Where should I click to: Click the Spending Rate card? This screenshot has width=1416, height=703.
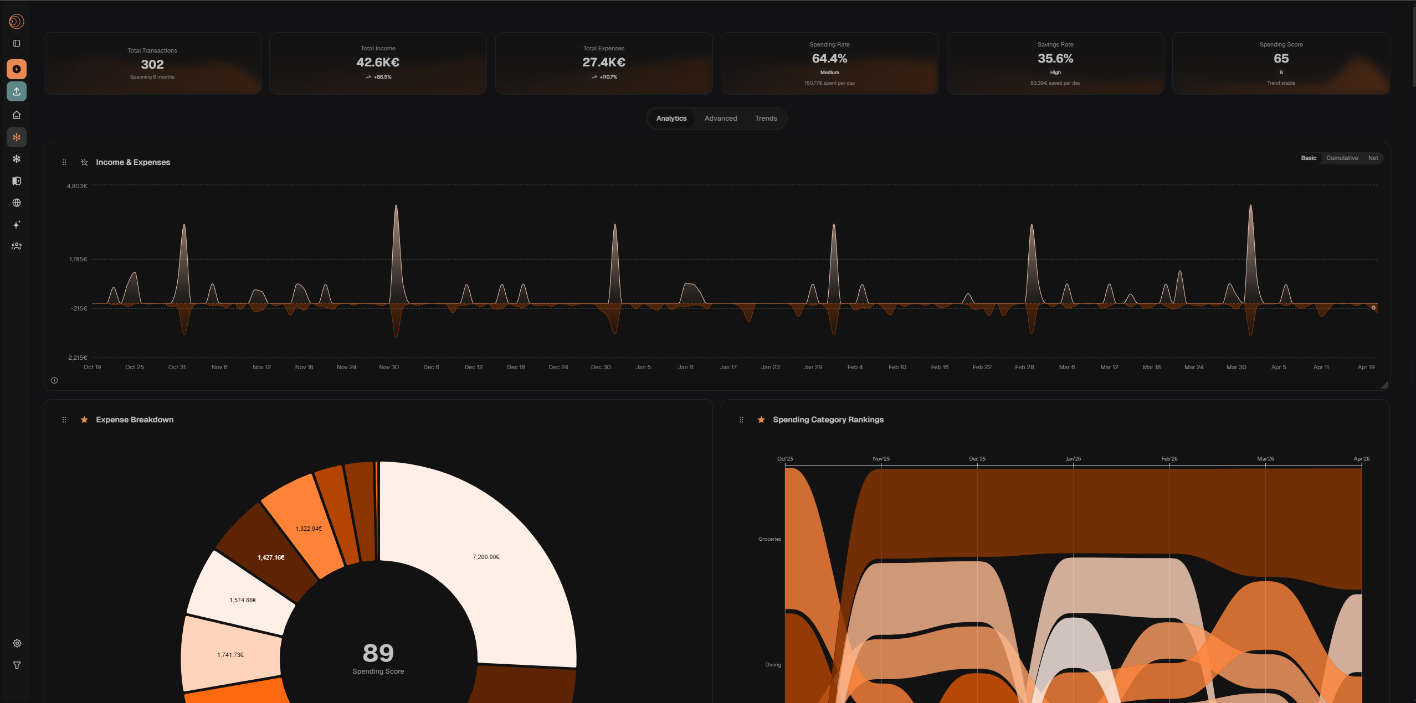point(829,63)
